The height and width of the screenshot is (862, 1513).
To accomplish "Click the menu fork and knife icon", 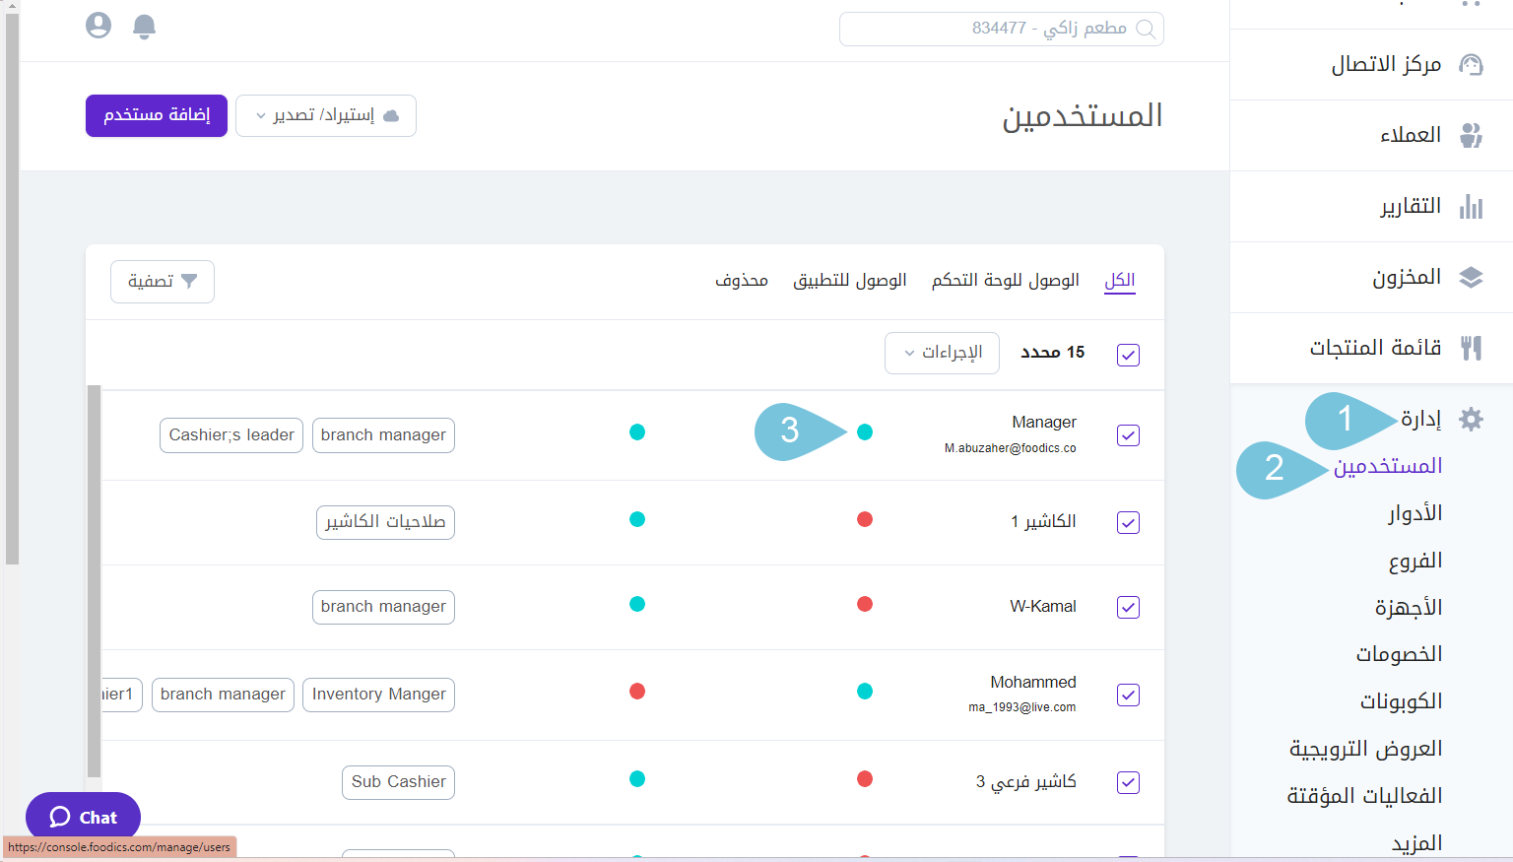I will (1471, 348).
